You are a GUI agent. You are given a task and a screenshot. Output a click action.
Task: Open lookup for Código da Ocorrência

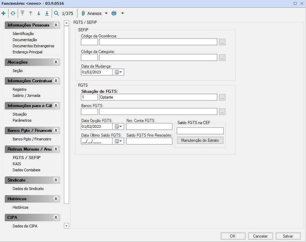coord(222,42)
